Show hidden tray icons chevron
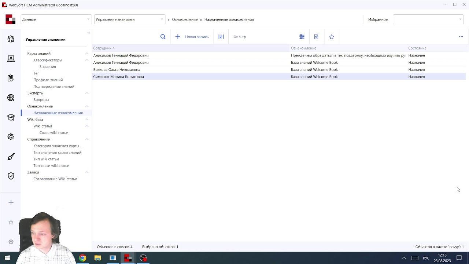The height and width of the screenshot is (264, 469). 404,258
